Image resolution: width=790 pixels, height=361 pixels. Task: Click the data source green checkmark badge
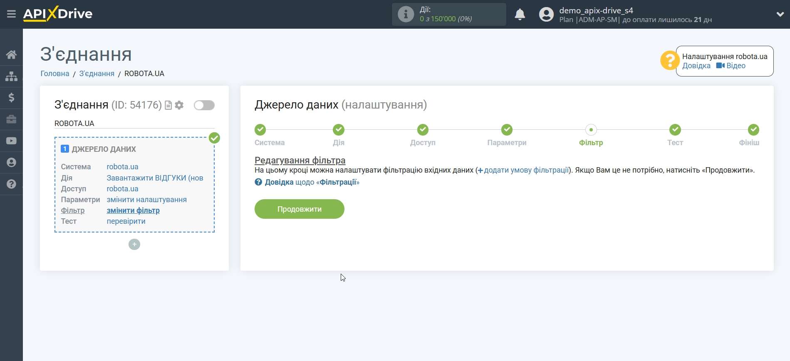pyautogui.click(x=214, y=138)
